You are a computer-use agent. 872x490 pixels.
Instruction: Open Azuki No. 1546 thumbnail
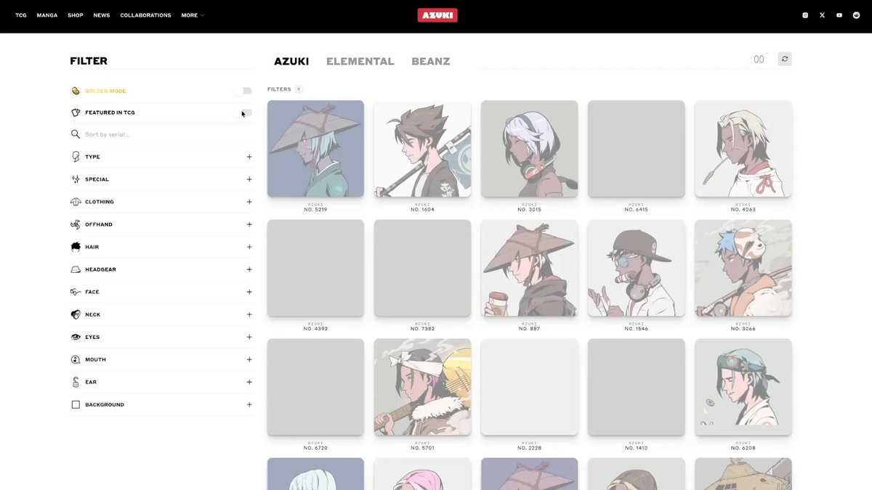[636, 268]
